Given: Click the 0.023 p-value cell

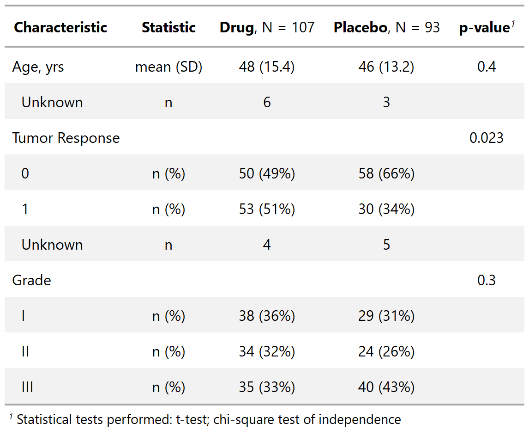Looking at the screenshot, I should pos(487,138).
